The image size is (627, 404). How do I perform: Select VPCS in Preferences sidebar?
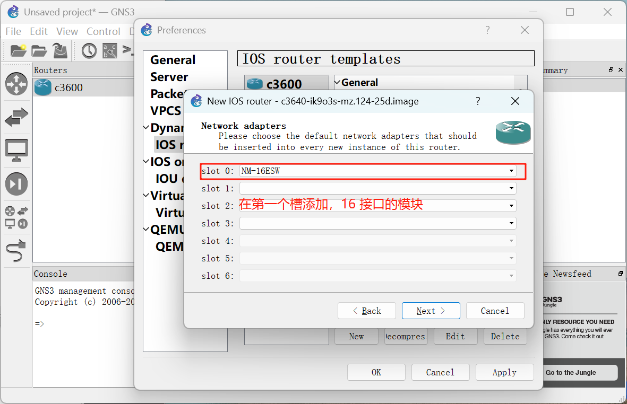pos(166,111)
